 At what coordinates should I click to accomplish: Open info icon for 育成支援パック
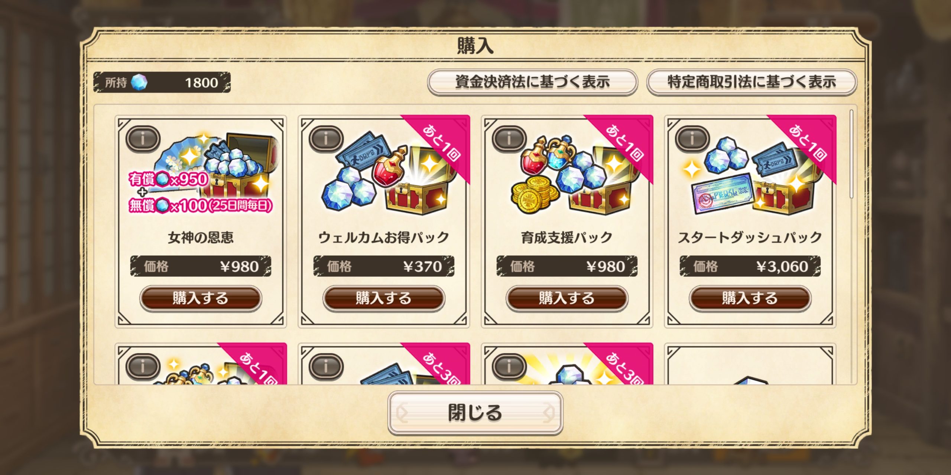[509, 139]
